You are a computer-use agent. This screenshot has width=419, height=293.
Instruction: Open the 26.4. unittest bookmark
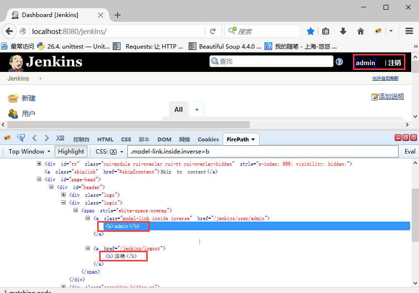pos(74,47)
